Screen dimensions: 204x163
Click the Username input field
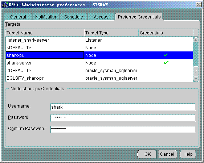tap(123, 107)
